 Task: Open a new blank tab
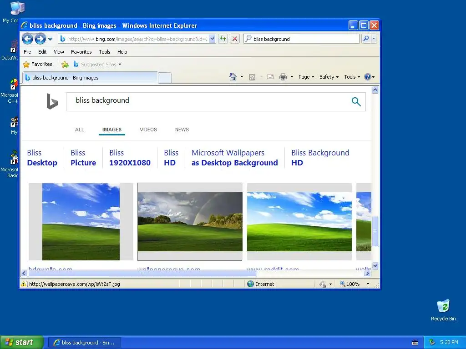point(164,78)
